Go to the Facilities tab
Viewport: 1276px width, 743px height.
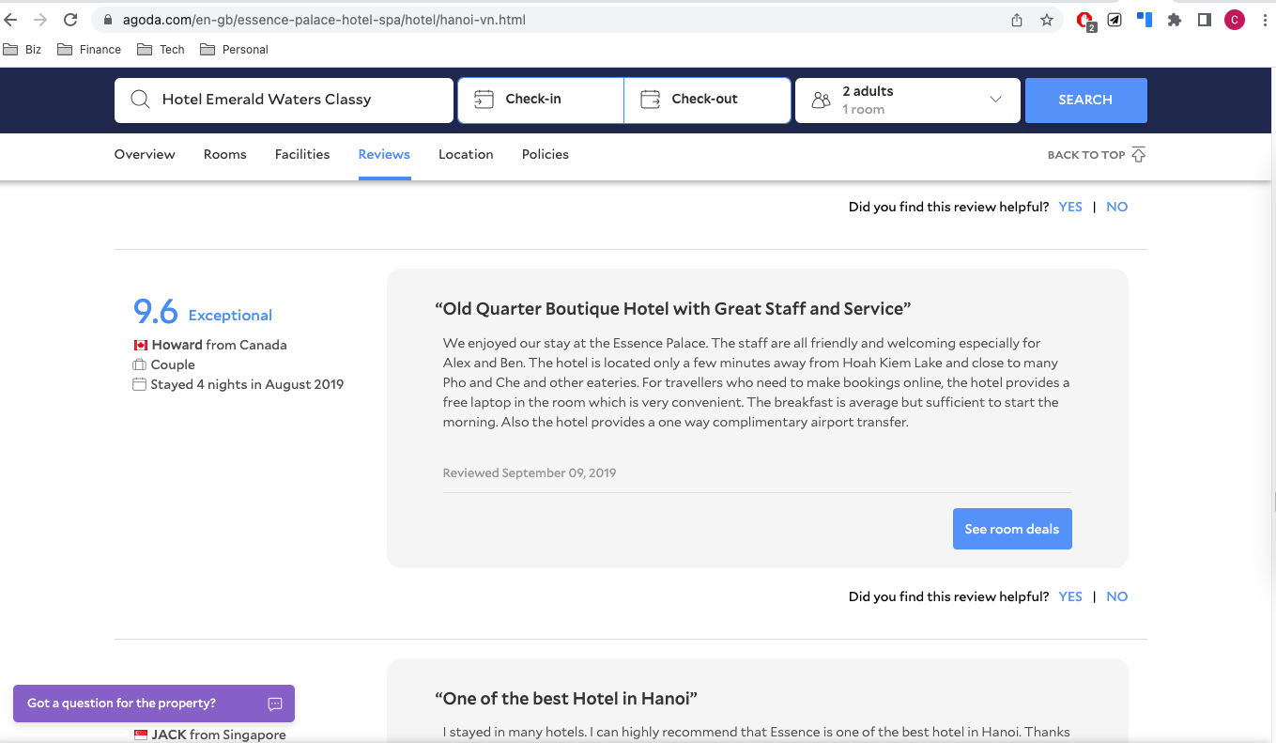(x=302, y=155)
